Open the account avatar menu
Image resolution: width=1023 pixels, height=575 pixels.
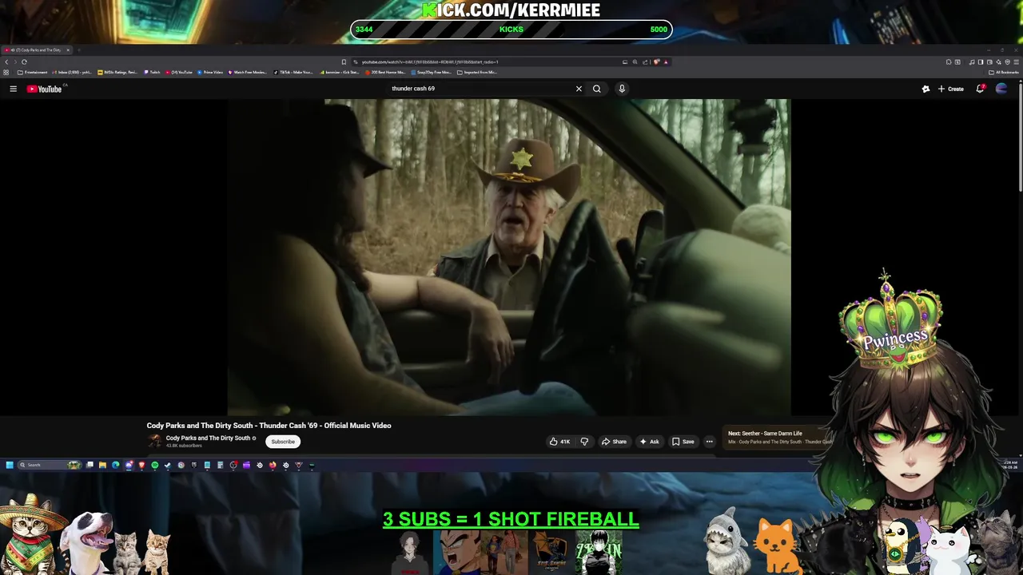(1001, 89)
